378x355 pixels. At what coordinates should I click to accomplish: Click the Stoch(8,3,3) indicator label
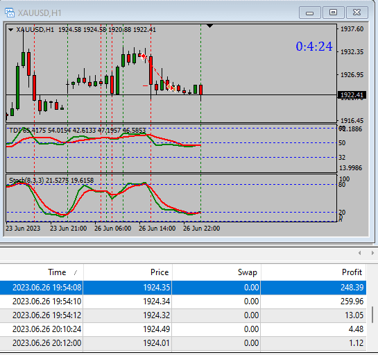[x=51, y=181]
